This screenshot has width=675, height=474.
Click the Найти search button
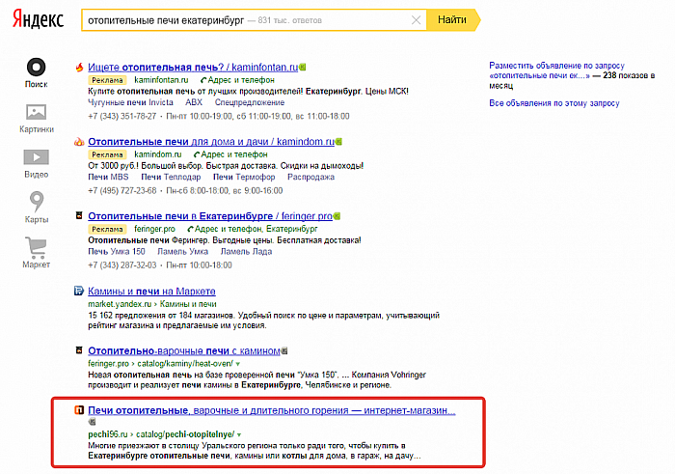[452, 20]
